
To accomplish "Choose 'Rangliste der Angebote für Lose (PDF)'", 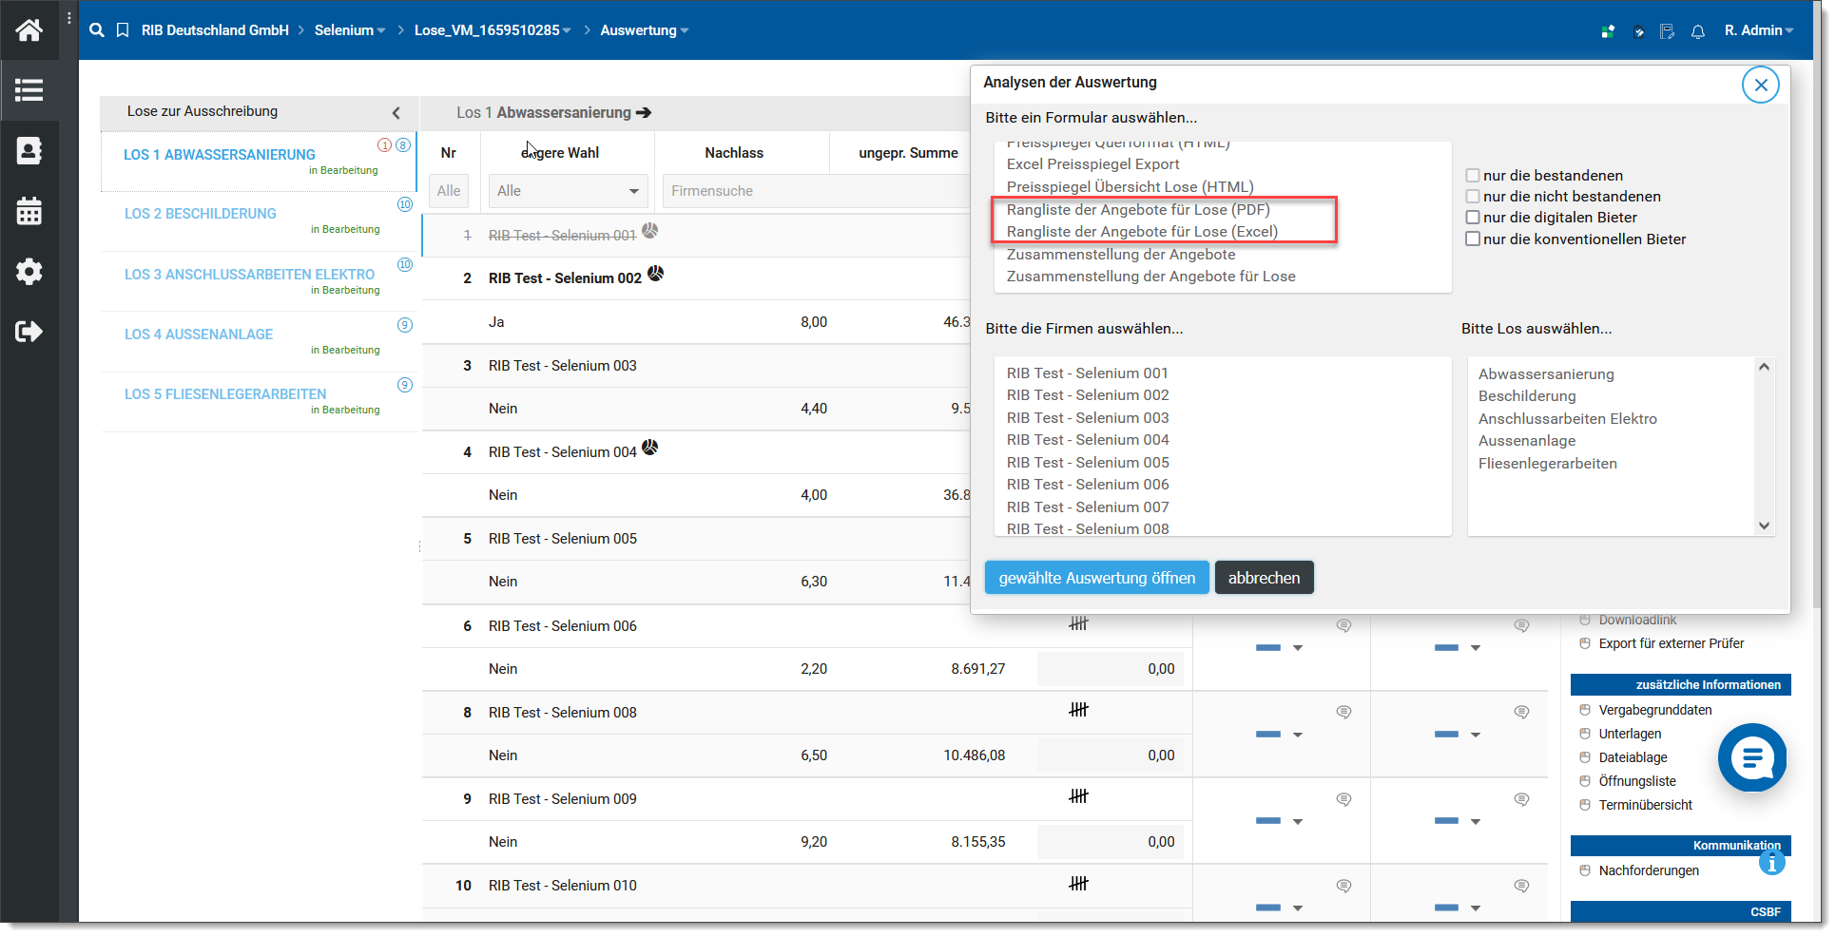I will tap(1138, 209).
